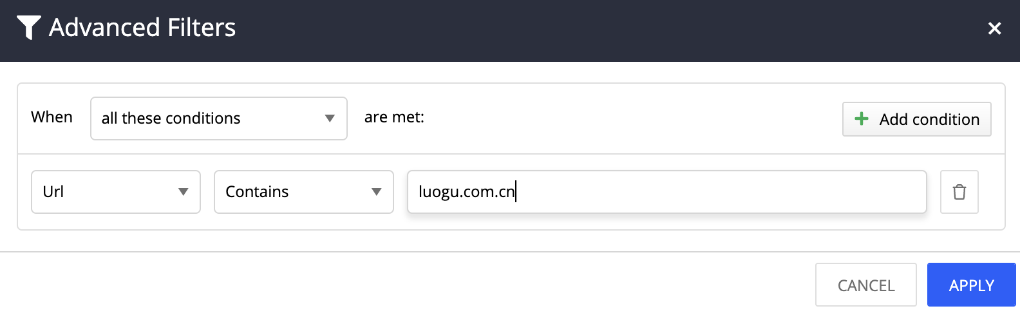Click the arrow on the Contains selector
Image resolution: width=1020 pixels, height=313 pixels.
click(377, 192)
